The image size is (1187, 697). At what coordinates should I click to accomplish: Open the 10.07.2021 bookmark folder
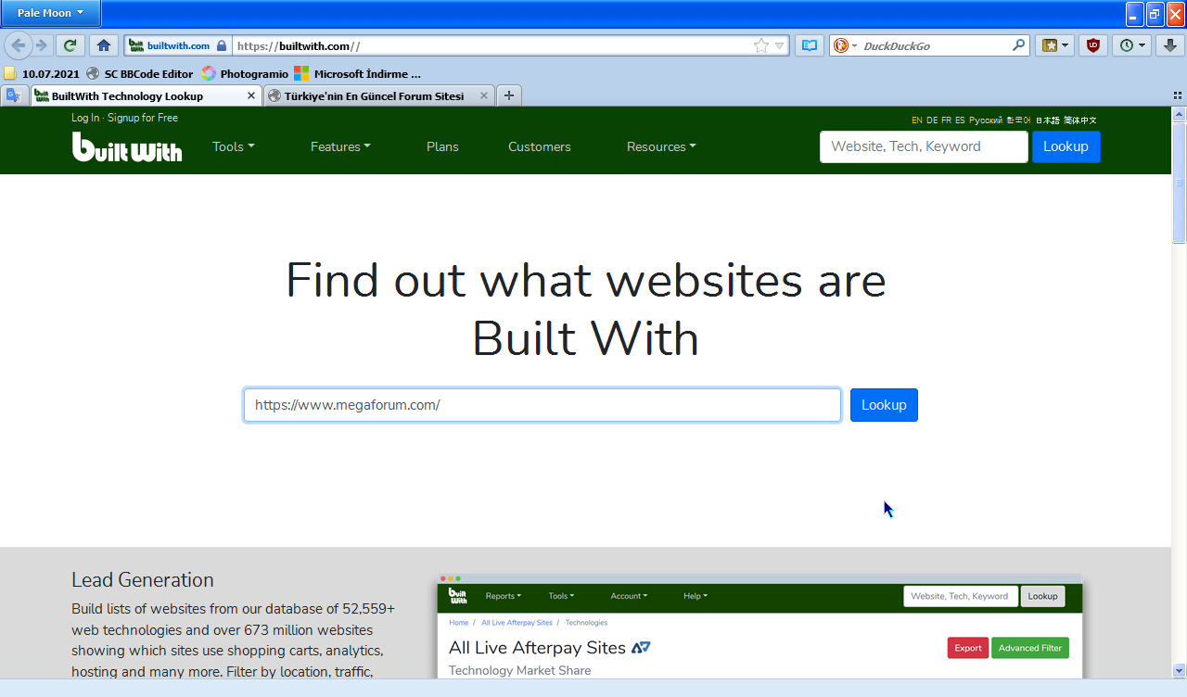(42, 73)
